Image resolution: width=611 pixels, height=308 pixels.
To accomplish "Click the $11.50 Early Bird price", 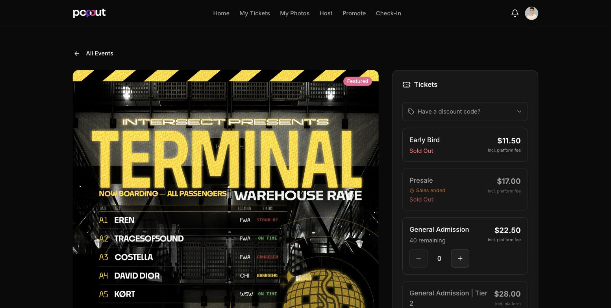I will click(x=509, y=141).
